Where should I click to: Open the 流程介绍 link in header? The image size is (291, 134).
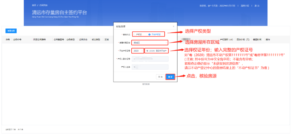245,6
